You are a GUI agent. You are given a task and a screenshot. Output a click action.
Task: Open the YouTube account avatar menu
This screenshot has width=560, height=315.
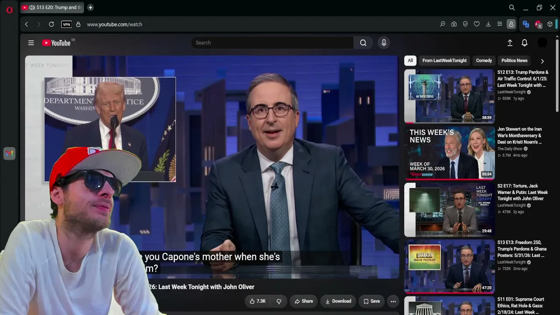[542, 43]
